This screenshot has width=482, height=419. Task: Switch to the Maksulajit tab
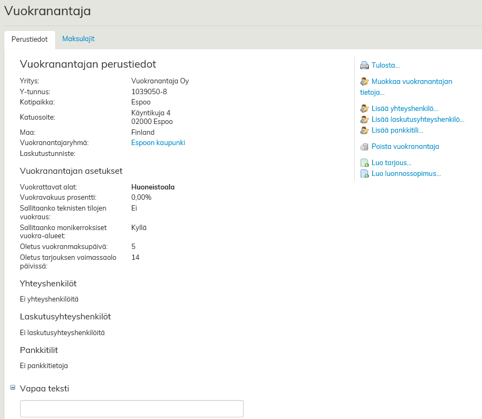coord(78,39)
